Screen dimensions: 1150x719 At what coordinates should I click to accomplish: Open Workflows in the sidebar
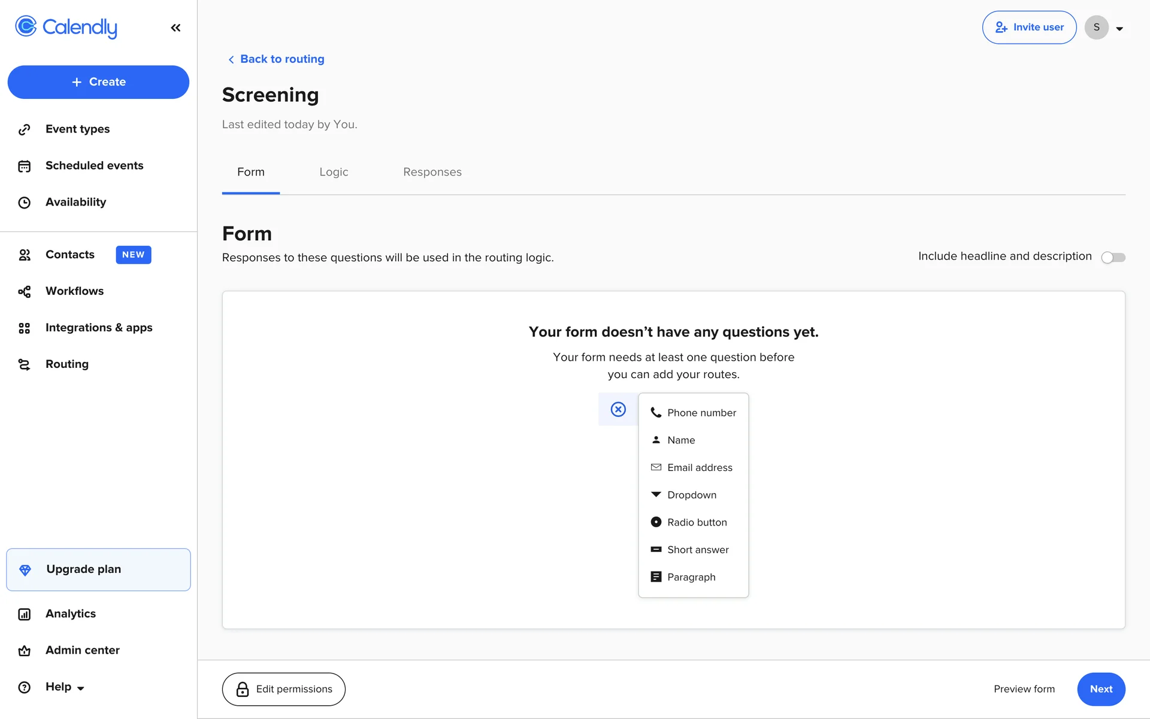coord(74,291)
